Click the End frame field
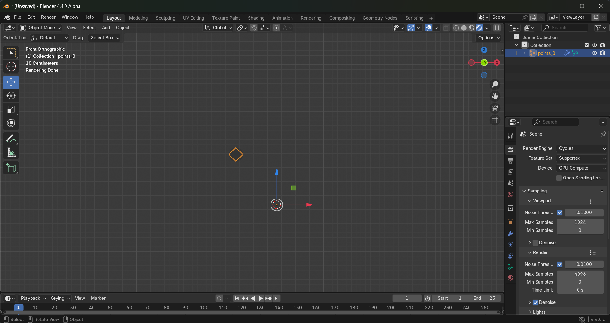The width and height of the screenshot is (610, 323). [x=484, y=298]
